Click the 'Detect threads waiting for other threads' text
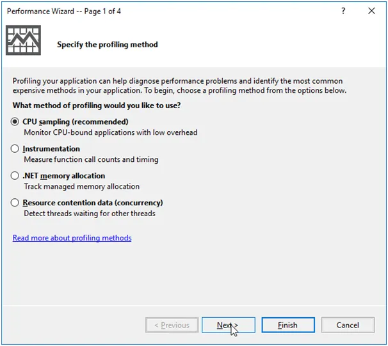Screen dimensions: 388x346 point(90,213)
